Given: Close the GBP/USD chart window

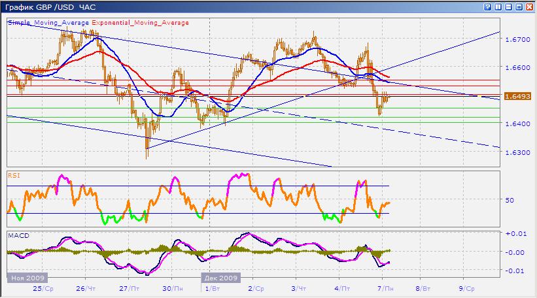Looking at the screenshot, I should coord(530,7).
